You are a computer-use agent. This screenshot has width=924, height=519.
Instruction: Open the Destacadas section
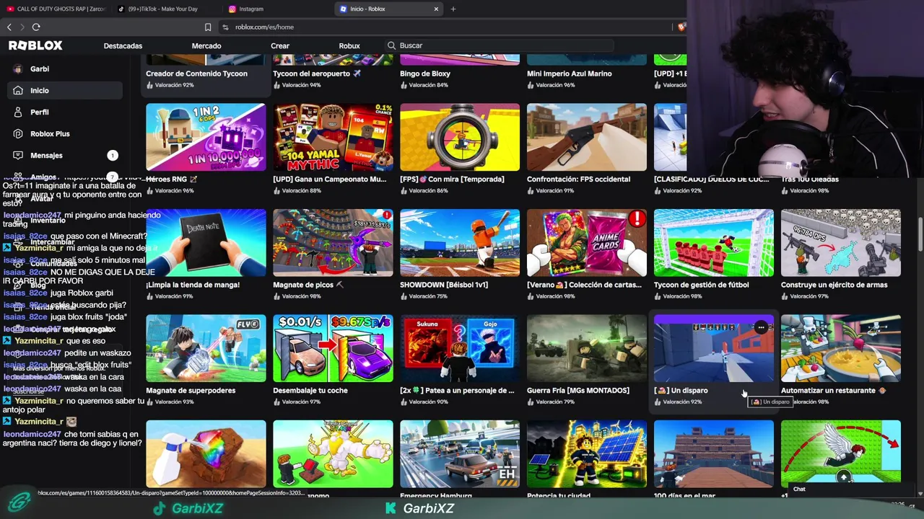[x=123, y=45]
